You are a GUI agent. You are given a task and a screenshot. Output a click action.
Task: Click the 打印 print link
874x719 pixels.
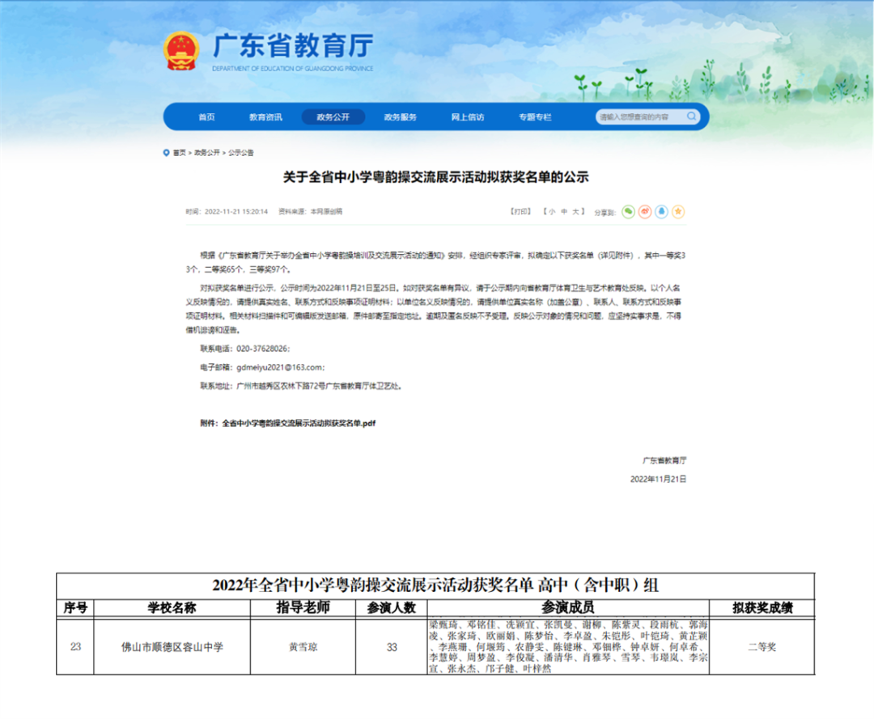[x=520, y=212]
